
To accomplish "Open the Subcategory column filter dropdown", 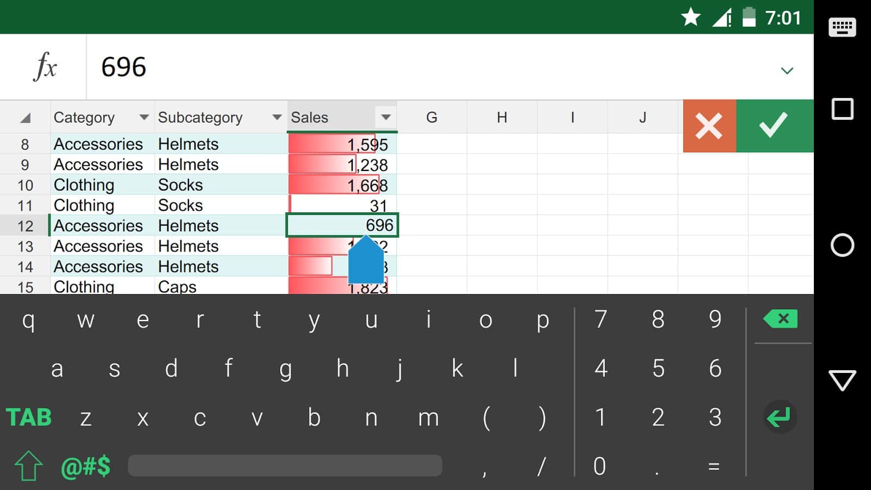I will pos(277,117).
